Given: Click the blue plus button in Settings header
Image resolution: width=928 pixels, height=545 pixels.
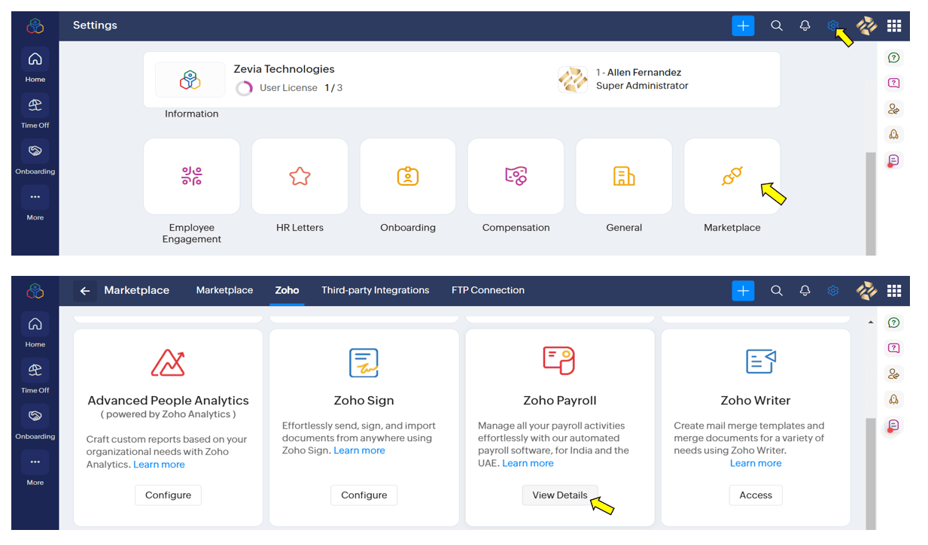Looking at the screenshot, I should (x=743, y=26).
